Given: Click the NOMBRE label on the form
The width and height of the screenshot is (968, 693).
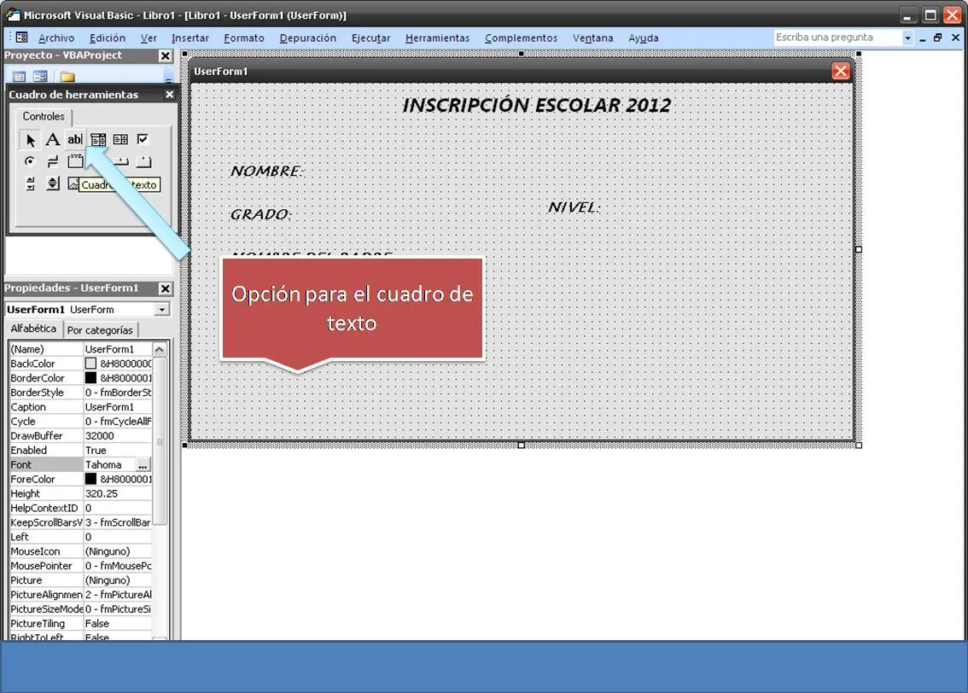Looking at the screenshot, I should tap(266, 171).
